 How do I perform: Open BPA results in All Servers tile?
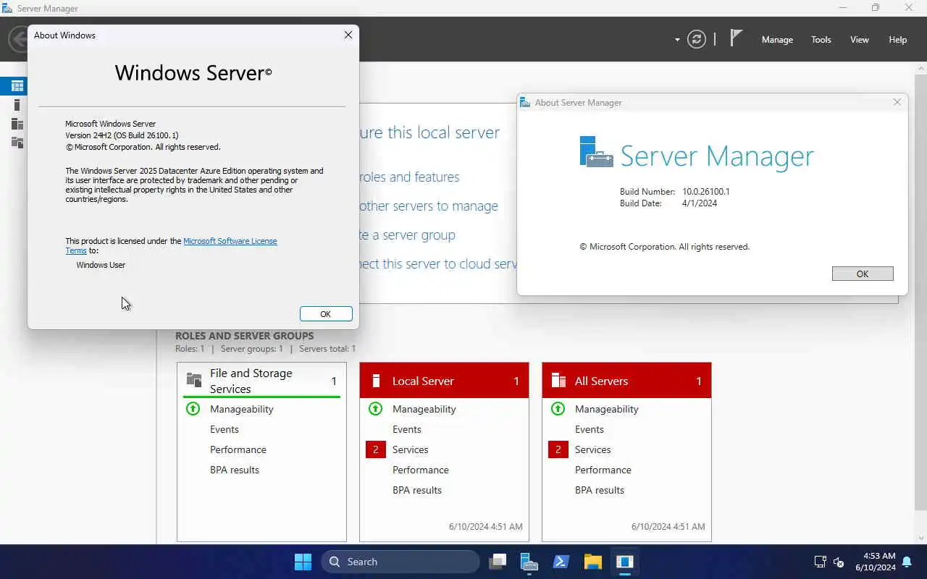pyautogui.click(x=600, y=490)
